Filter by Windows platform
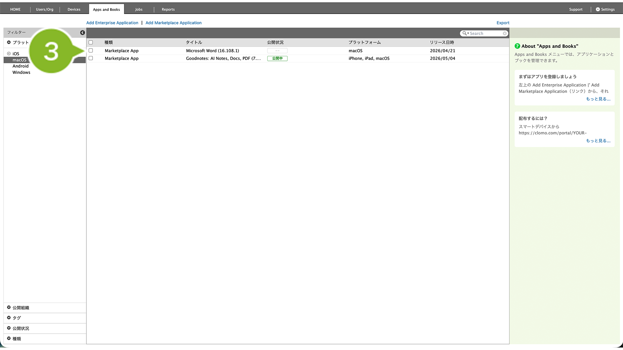The width and height of the screenshot is (623, 350). coord(21,72)
